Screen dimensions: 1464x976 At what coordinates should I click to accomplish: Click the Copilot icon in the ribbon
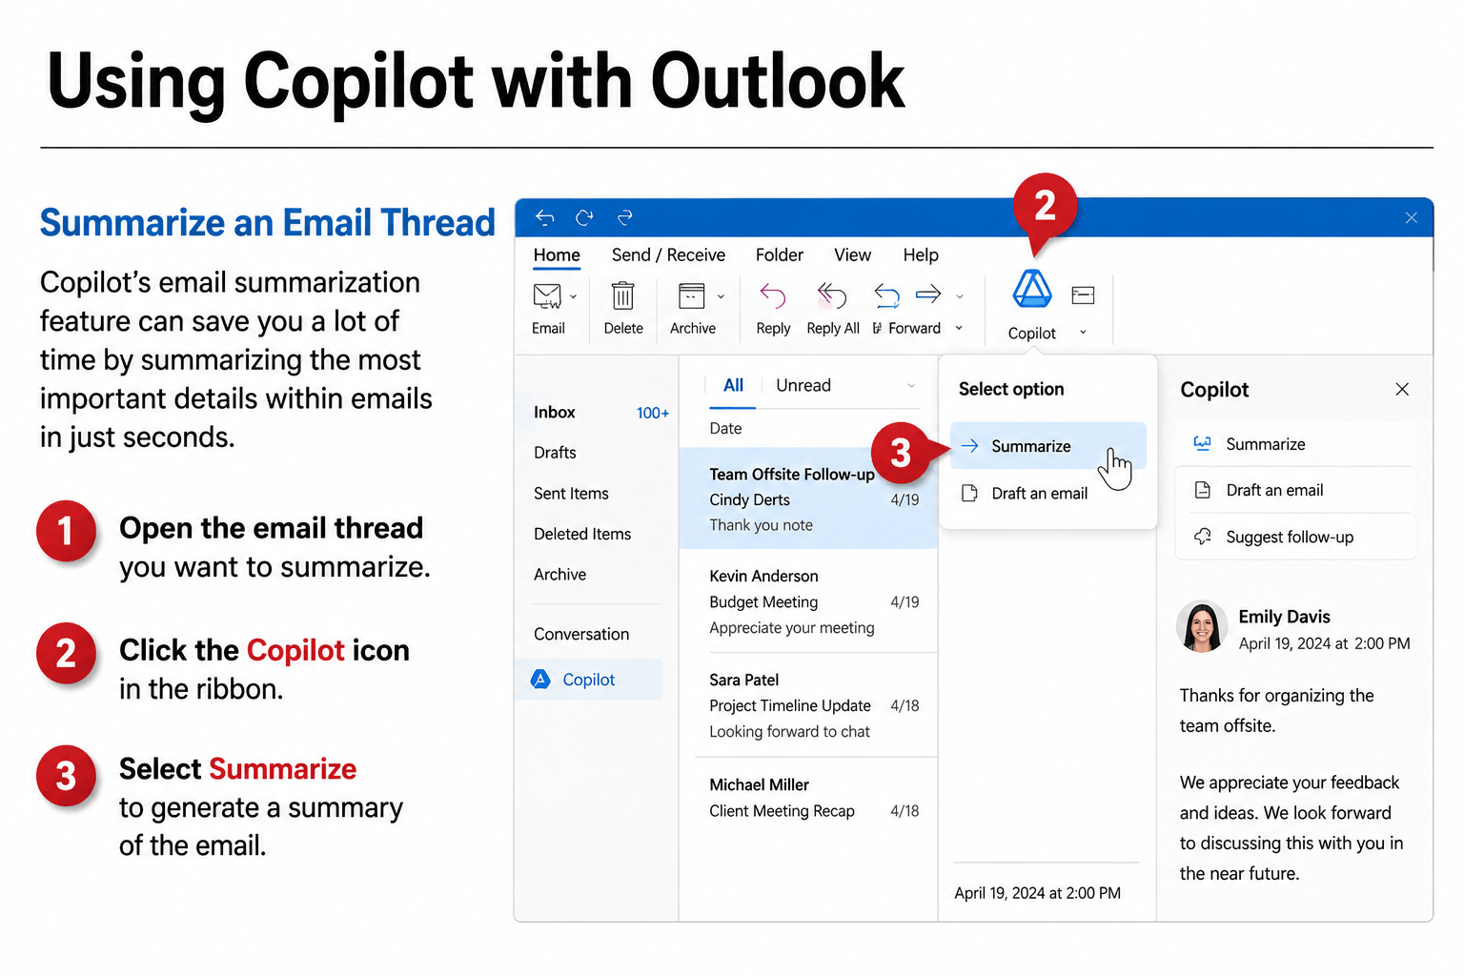point(1031,289)
